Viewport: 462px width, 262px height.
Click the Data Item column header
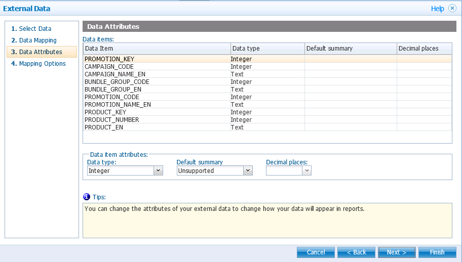coord(157,49)
